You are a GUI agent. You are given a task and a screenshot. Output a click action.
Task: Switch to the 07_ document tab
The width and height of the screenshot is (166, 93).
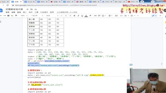click(29, 2)
